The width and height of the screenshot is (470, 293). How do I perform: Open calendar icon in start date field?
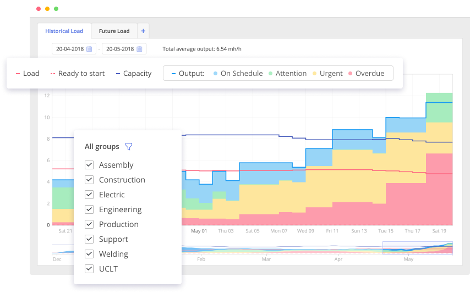pyautogui.click(x=90, y=49)
